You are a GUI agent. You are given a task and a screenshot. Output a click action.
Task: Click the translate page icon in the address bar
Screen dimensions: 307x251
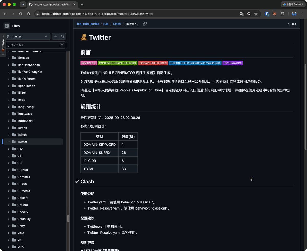click(242, 14)
